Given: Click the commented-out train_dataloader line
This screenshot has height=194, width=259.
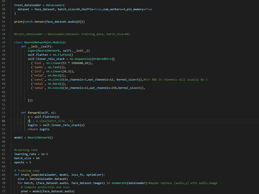Looking at the screenshot, I should [72, 34].
